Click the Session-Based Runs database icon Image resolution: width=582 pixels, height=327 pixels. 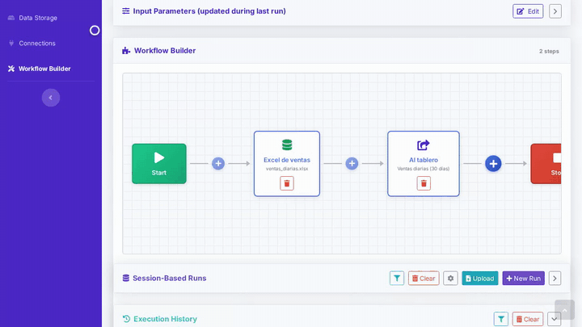tap(126, 278)
